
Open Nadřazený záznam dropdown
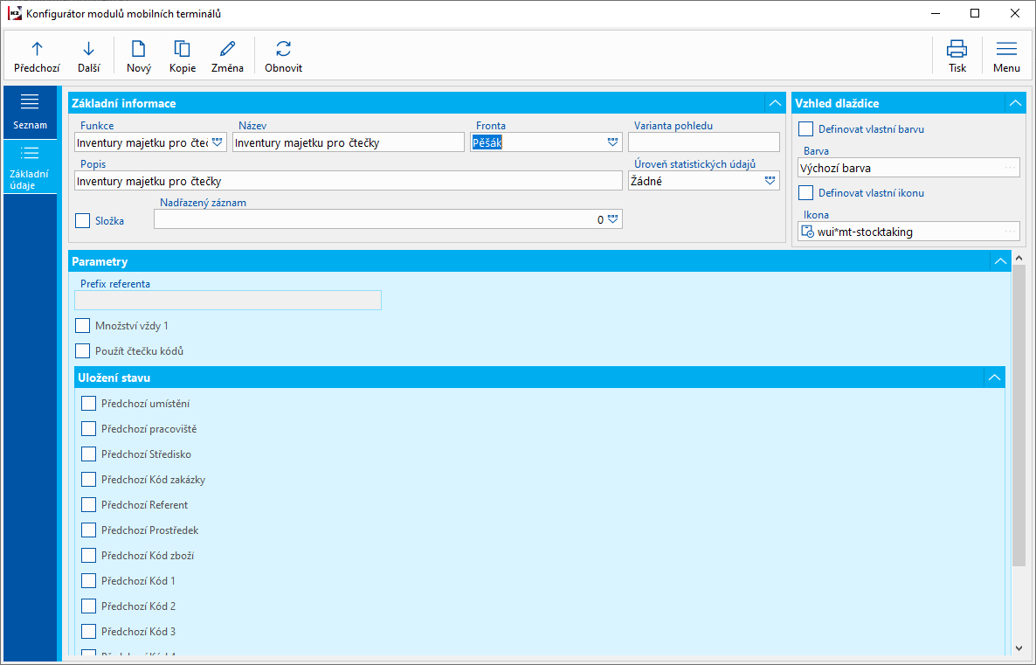click(x=612, y=219)
